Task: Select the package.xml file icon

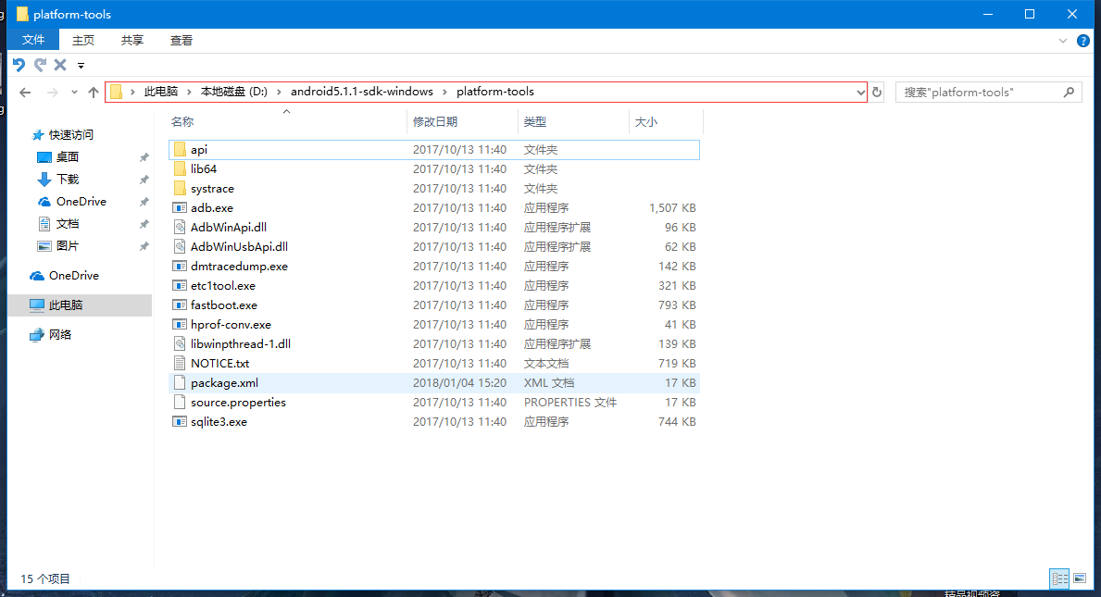Action: click(180, 383)
